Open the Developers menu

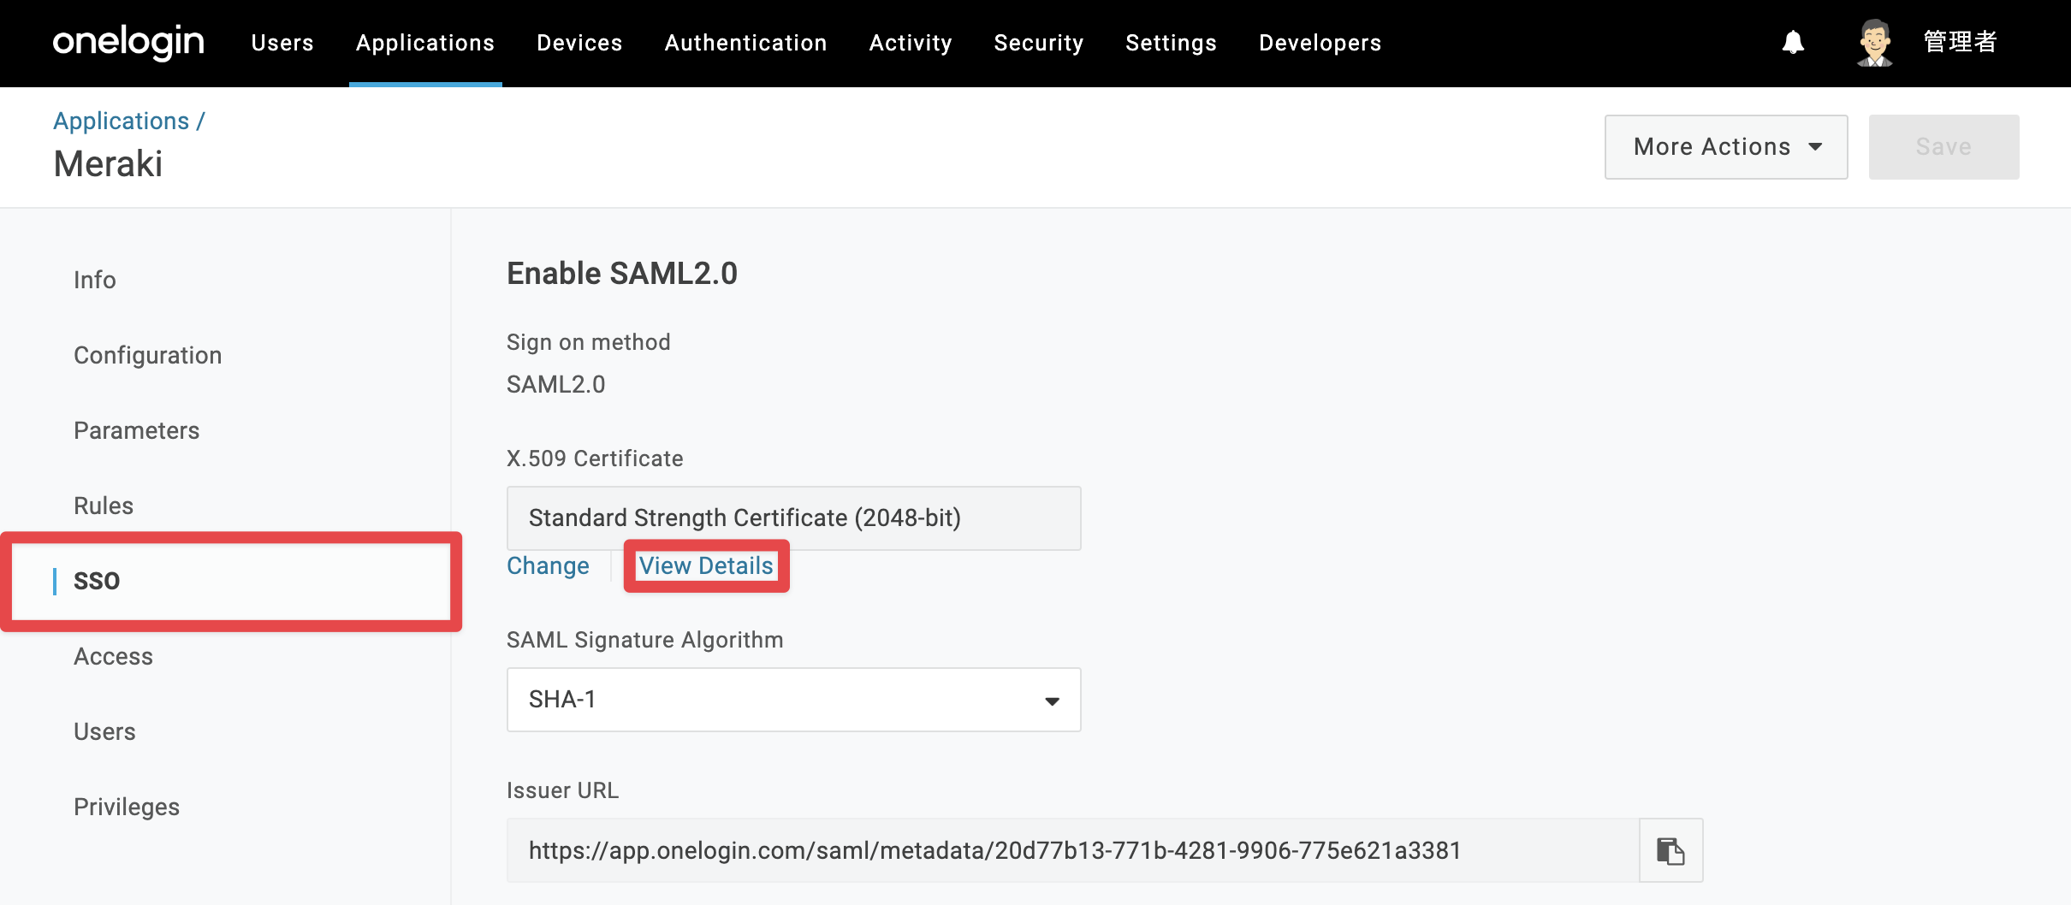pyautogui.click(x=1320, y=43)
